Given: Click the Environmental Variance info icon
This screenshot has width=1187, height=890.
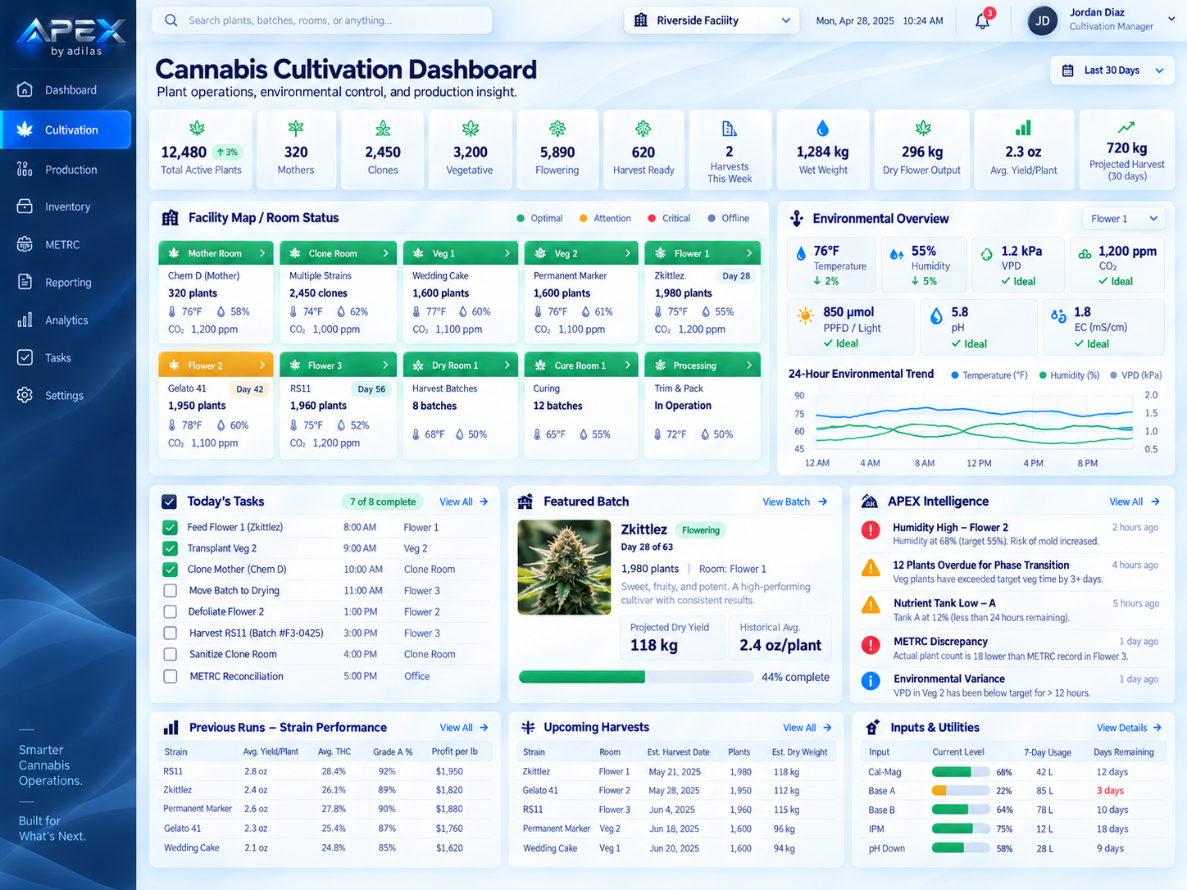Looking at the screenshot, I should tap(871, 680).
